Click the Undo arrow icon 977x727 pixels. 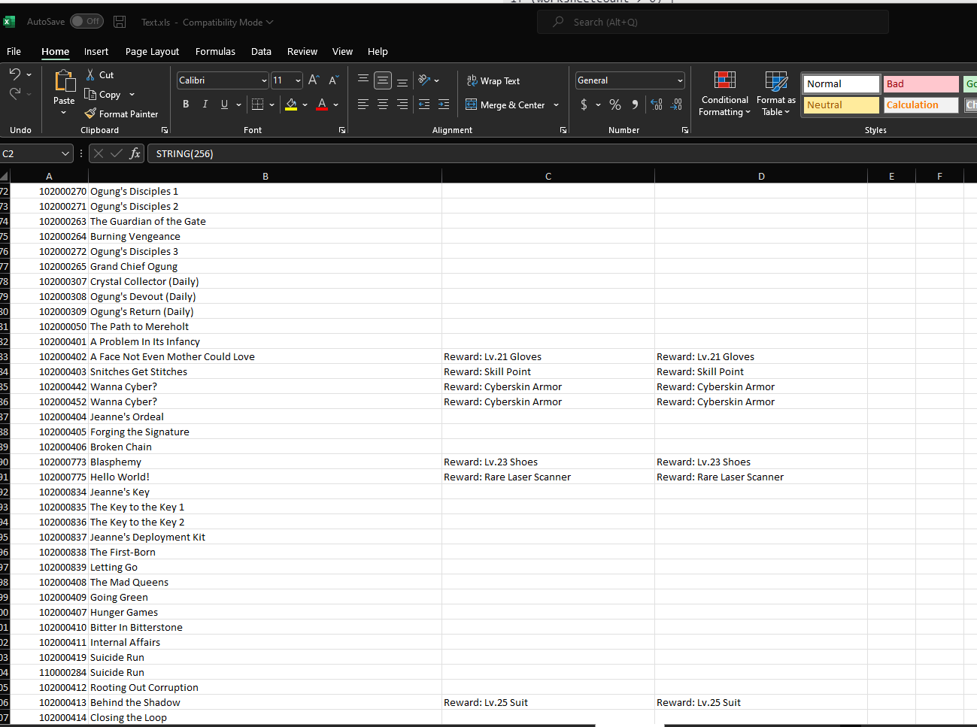click(15, 74)
